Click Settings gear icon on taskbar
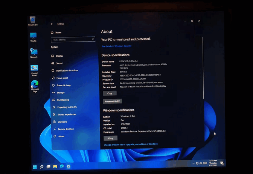Screen dimensions: 253x174 (x=69, y=166)
